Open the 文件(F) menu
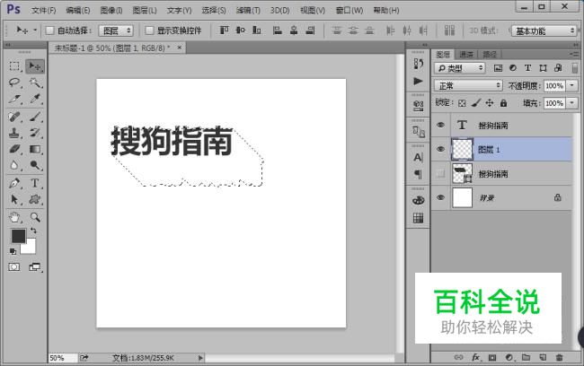The height and width of the screenshot is (366, 584). point(44,10)
